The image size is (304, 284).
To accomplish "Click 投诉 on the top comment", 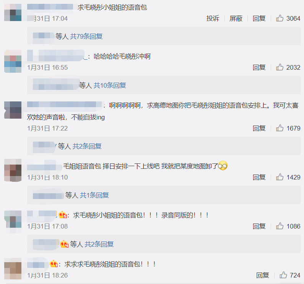I will 213,18.
